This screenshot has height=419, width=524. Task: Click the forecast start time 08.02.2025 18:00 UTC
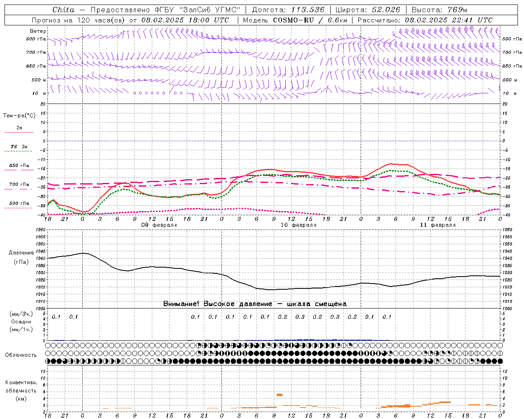click(x=185, y=20)
